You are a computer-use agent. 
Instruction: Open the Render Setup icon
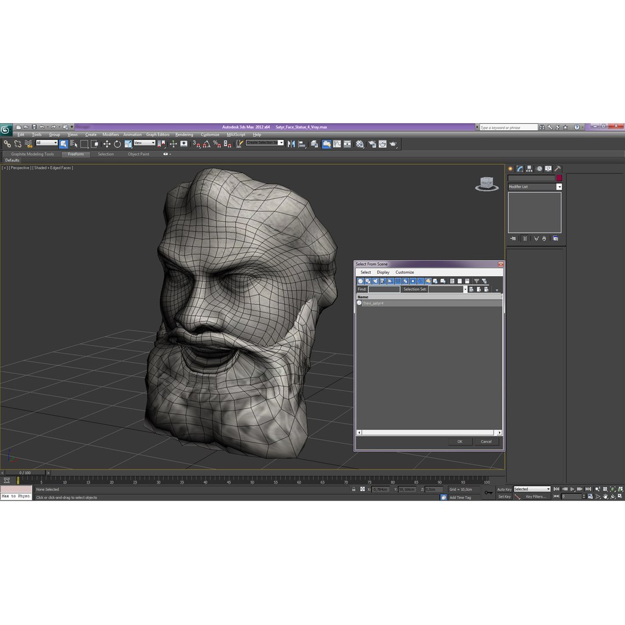[372, 144]
